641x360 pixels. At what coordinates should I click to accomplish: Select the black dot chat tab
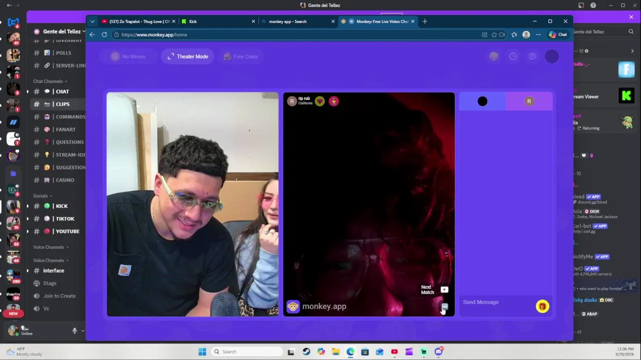click(x=482, y=101)
